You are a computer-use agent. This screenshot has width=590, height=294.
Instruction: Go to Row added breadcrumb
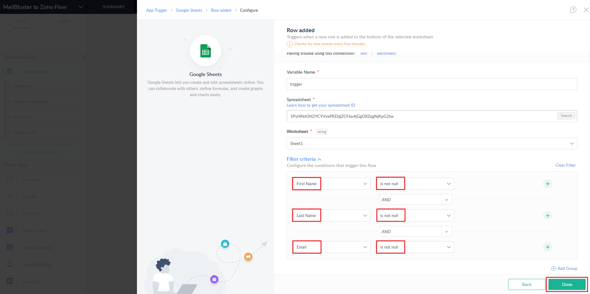(x=221, y=10)
